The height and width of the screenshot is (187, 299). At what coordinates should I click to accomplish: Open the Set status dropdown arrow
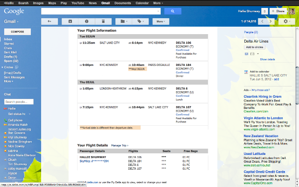point(29,114)
